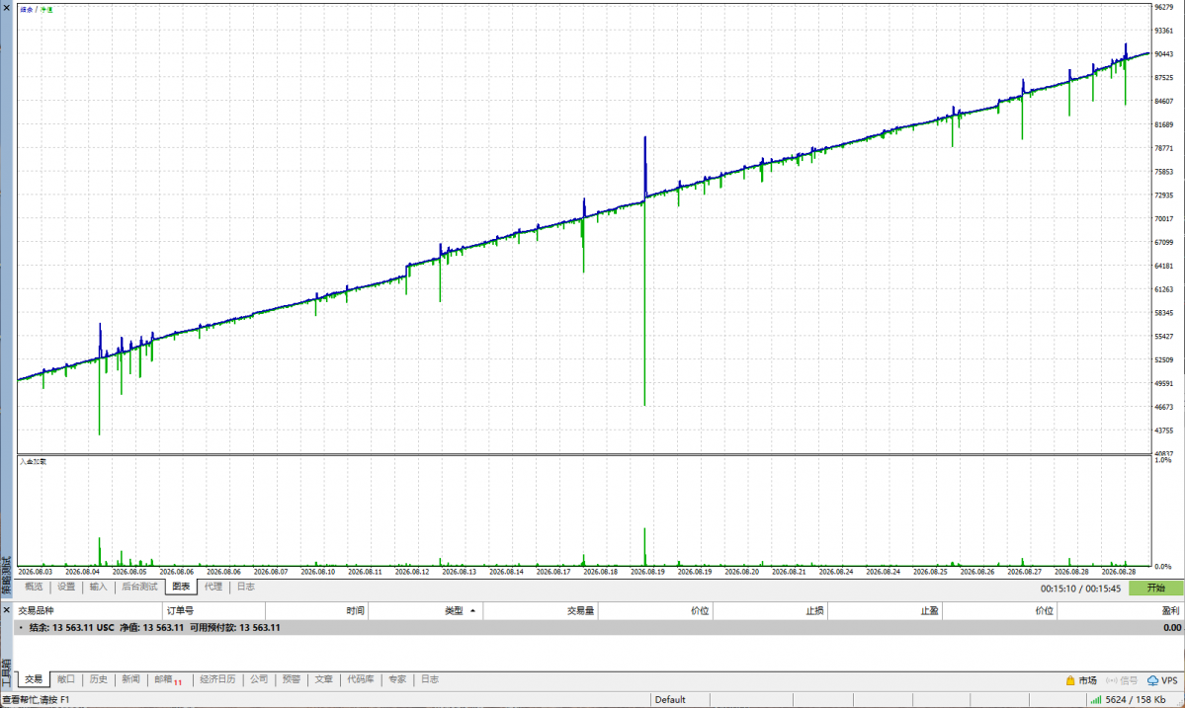Toggle sort on the 类型 column header
The image size is (1185, 708).
click(426, 610)
